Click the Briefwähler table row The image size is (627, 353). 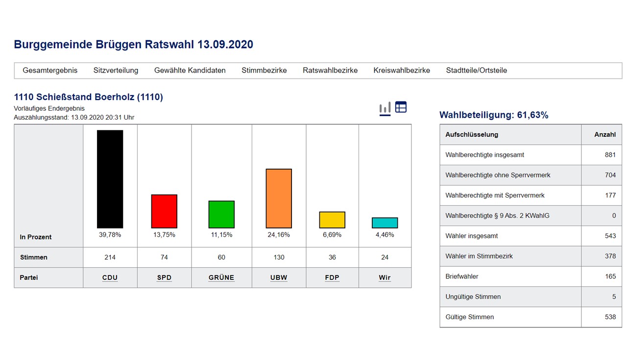click(x=531, y=277)
